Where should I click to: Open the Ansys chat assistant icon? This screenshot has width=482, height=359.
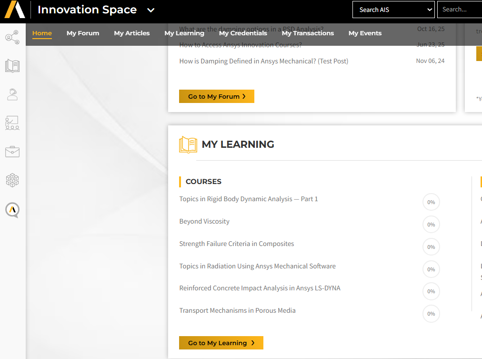(12, 210)
